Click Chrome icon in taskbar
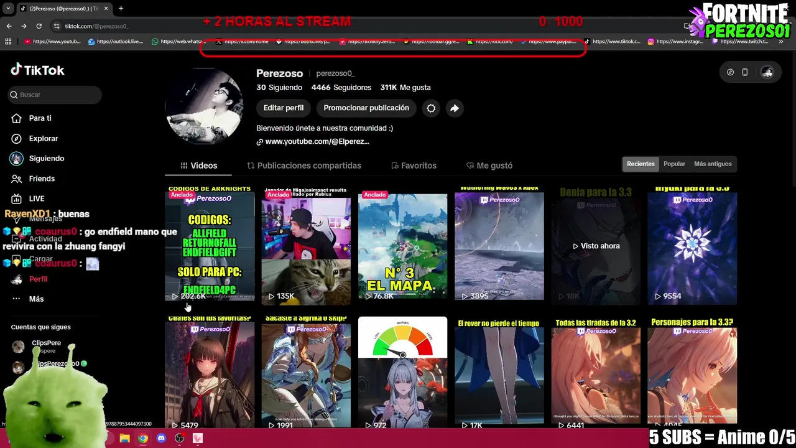This screenshot has width=796, height=448. (x=143, y=438)
